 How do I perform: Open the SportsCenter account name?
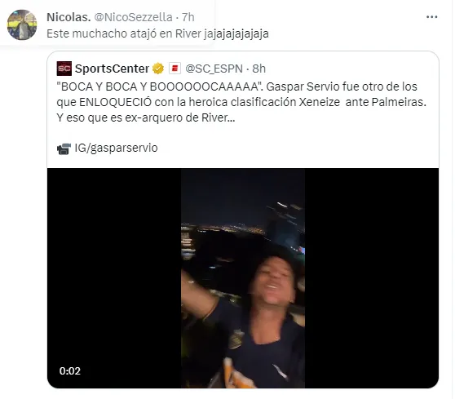coord(112,69)
